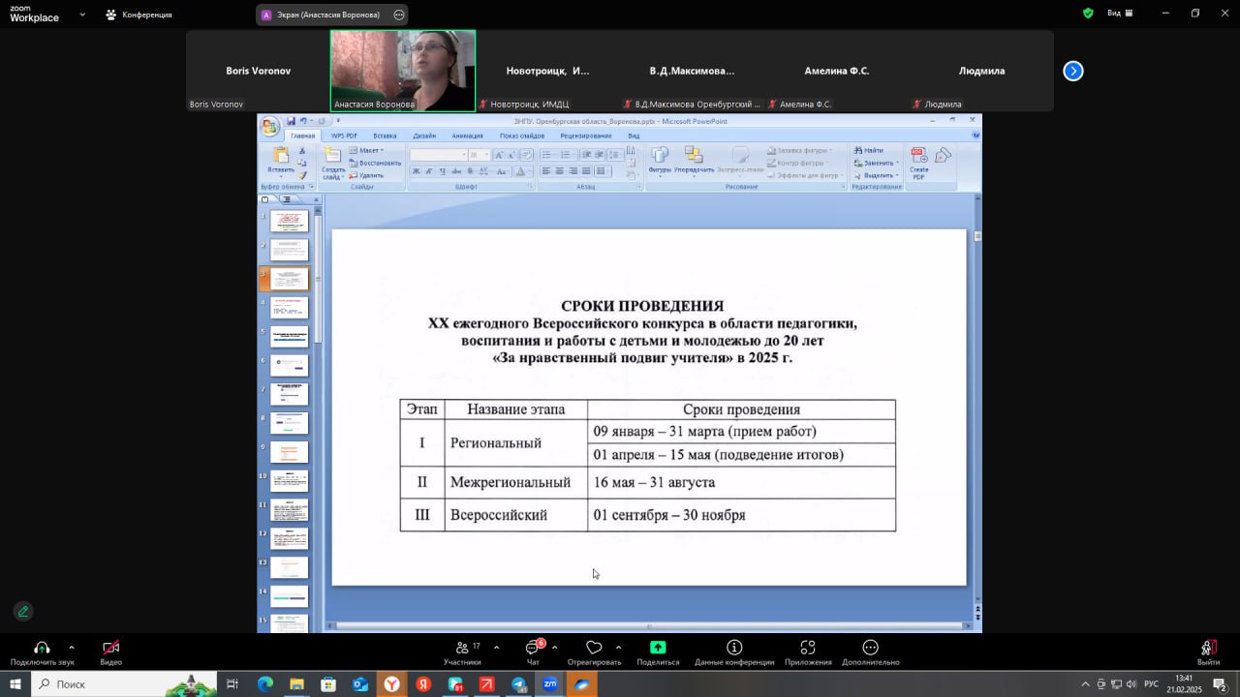The image size is (1240, 697).
Task: Open the Layout (Макет) dropdown
Action: 366,150
